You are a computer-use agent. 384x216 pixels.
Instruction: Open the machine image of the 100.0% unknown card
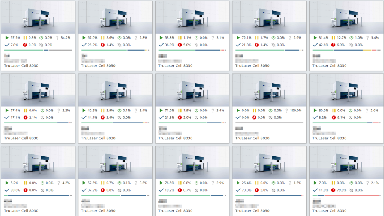click(269, 90)
